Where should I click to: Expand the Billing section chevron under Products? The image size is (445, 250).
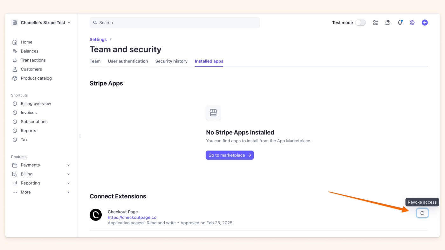[x=69, y=174]
